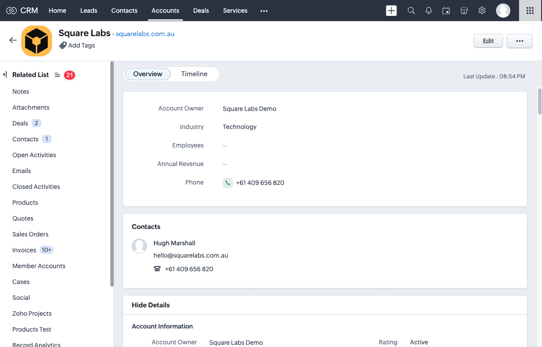Open the search magnifier icon
The height and width of the screenshot is (347, 542).
pos(411,11)
